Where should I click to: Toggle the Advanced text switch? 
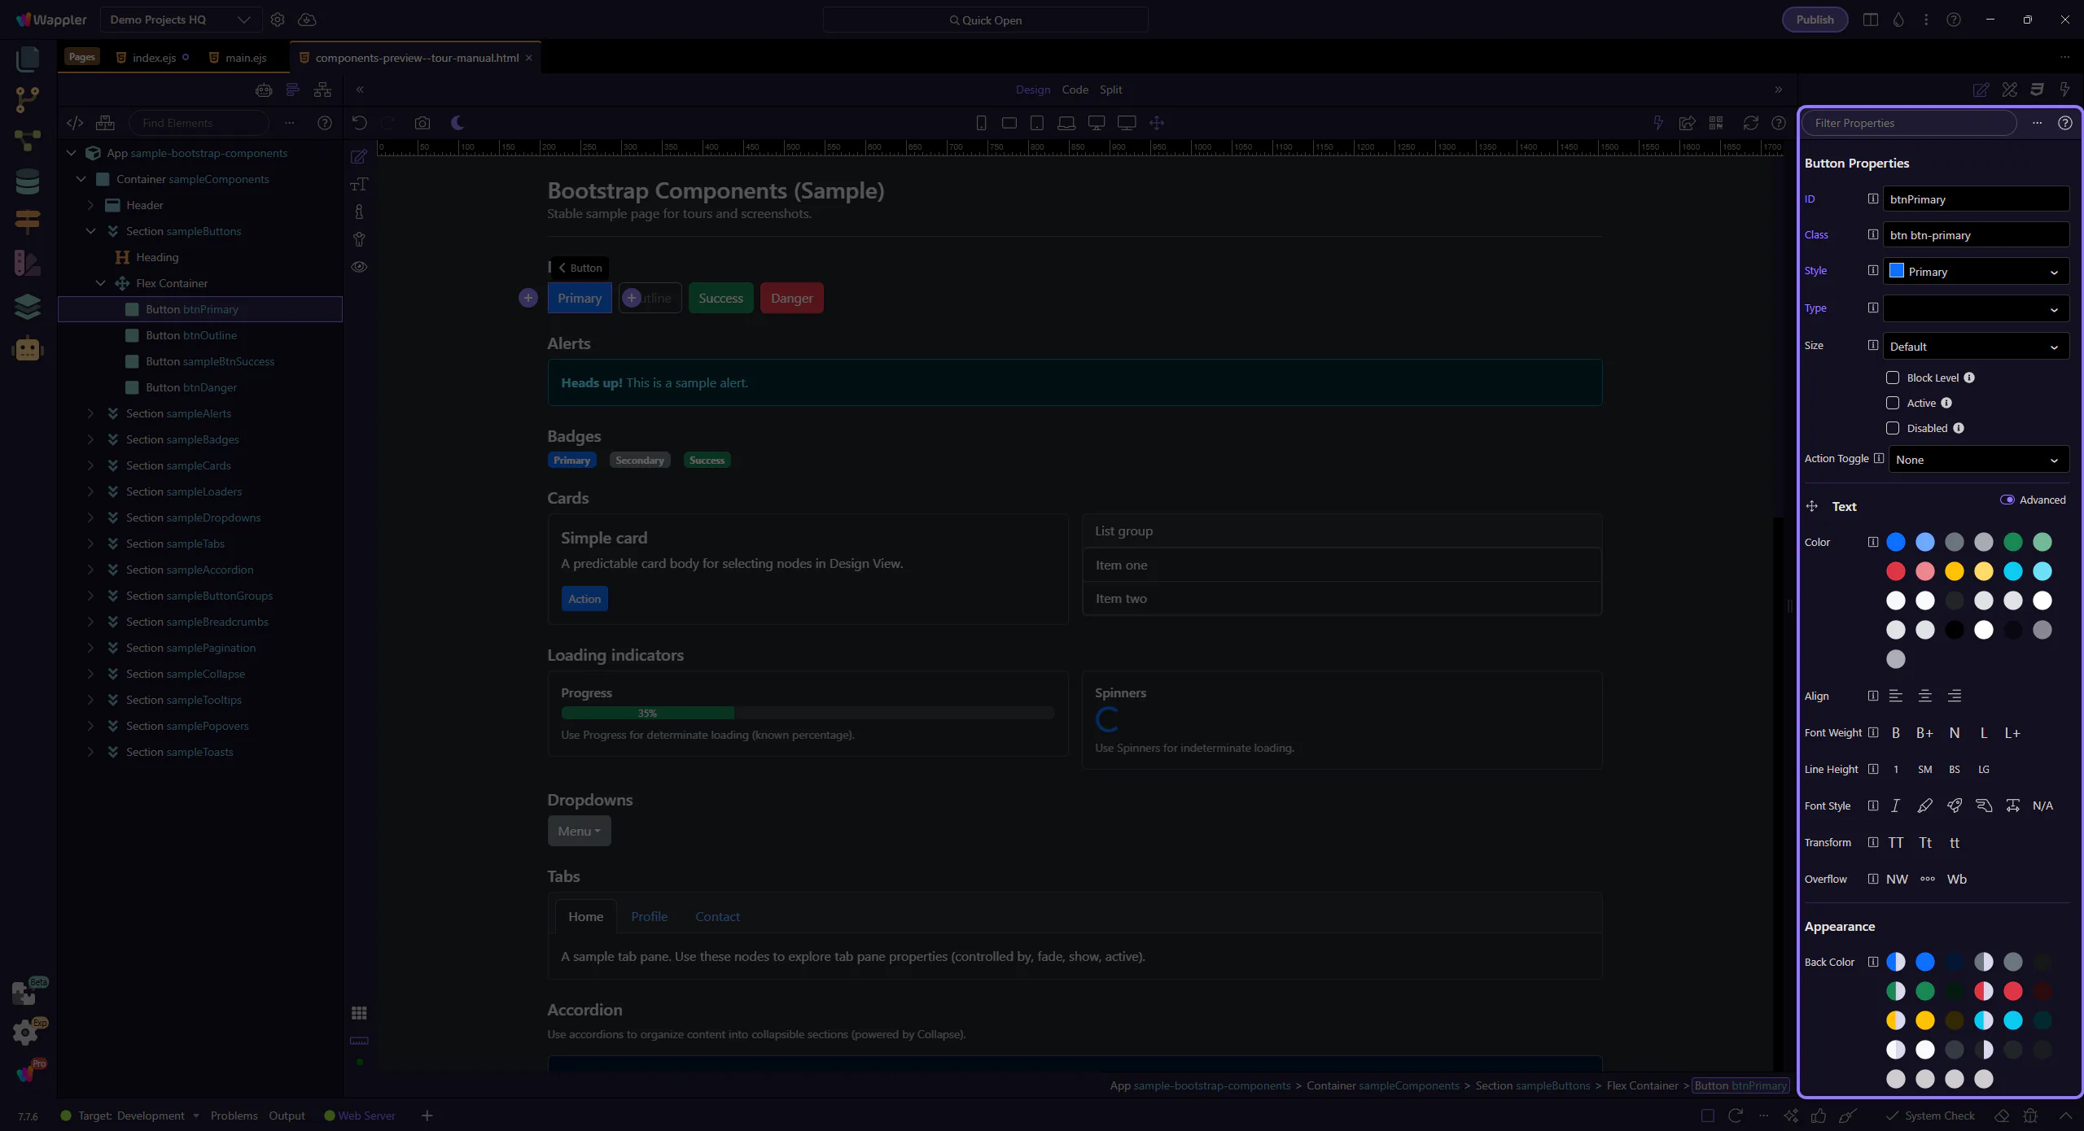pos(2007,500)
